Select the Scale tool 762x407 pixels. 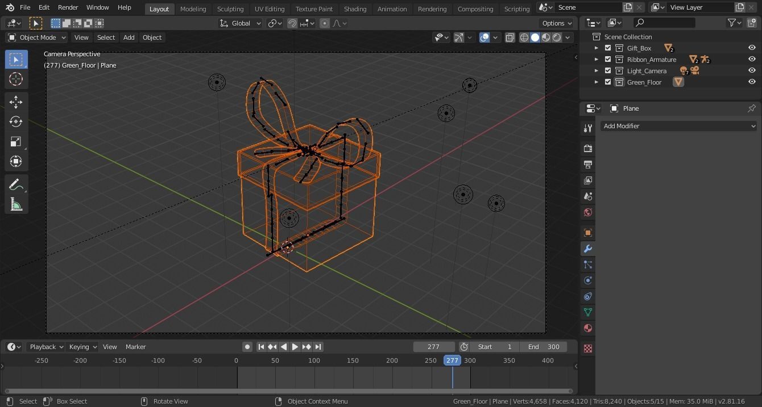(16, 141)
